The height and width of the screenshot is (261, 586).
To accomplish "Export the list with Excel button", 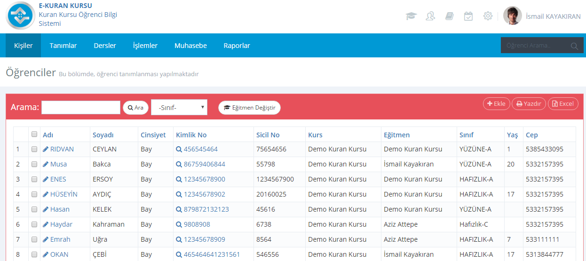I will 563,103.
